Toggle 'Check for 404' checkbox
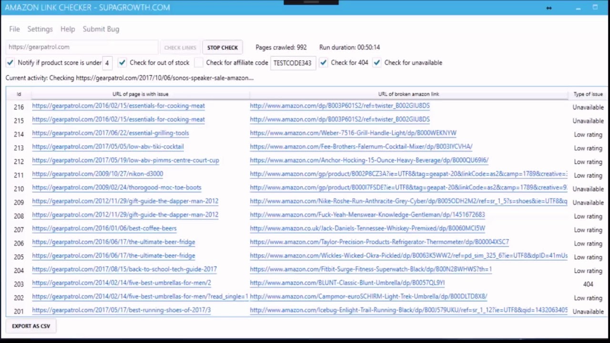The height and width of the screenshot is (343, 610). 323,62
